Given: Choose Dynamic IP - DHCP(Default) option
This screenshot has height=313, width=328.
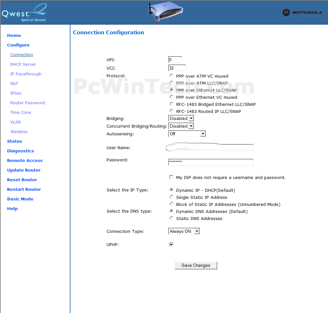Looking at the screenshot, I should coord(171,190).
